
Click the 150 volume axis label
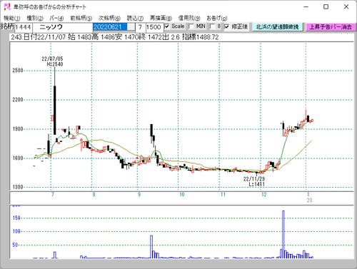(16, 218)
